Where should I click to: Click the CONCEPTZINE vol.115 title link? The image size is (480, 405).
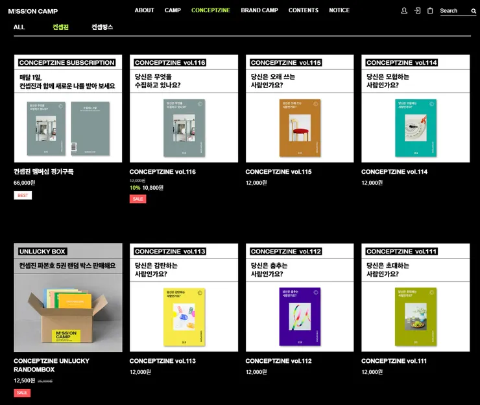click(x=278, y=172)
